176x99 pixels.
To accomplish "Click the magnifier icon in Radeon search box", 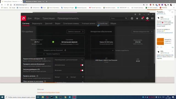I will [x=126, y=18].
